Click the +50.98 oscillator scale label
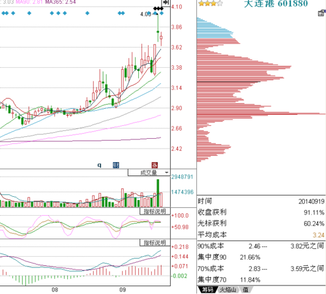 (x=180, y=227)
